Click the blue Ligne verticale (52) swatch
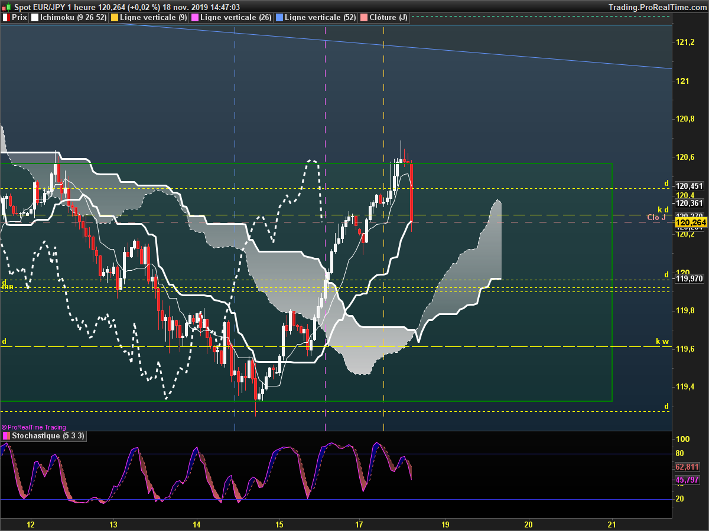Viewport: 709px width, 531px height. pos(279,18)
